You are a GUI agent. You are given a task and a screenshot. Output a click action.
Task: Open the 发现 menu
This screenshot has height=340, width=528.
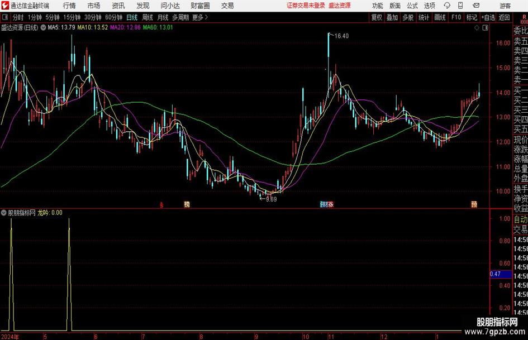tap(143, 6)
